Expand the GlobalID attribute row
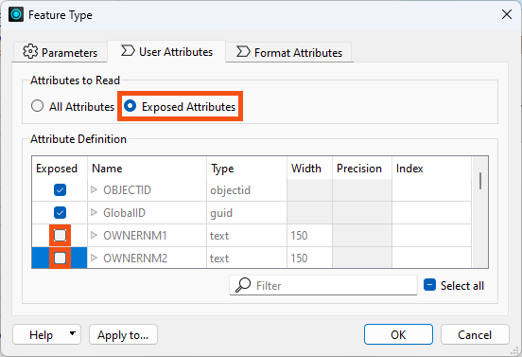The width and height of the screenshot is (522, 357). (94, 212)
